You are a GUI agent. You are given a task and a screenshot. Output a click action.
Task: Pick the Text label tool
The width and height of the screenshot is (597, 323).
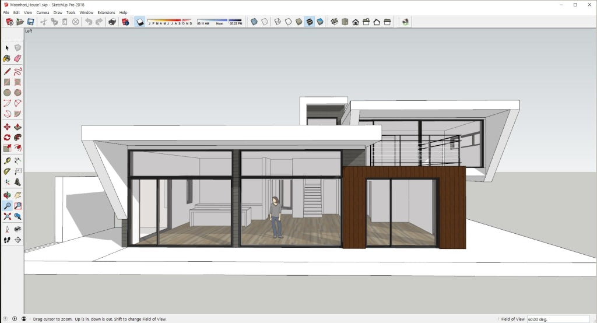[x=17, y=171]
